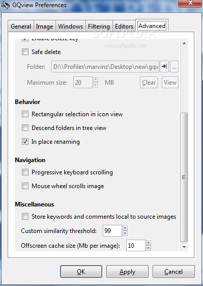Toggle Rectangular selection in icon view

[x=25, y=114]
